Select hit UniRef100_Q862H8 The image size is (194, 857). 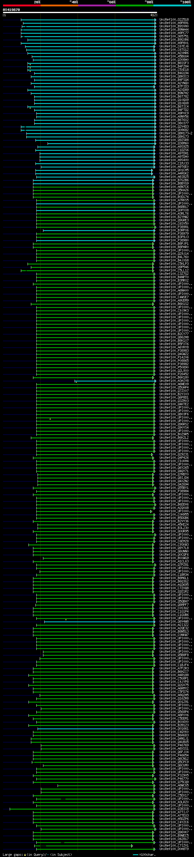(x=174, y=337)
